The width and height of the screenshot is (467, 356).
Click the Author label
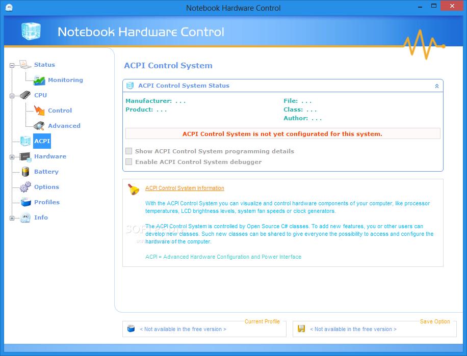tap(296, 118)
